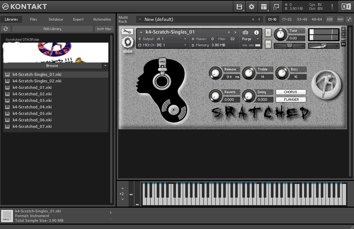Click the expand arrow in info pane
The width and height of the screenshot is (354, 229).
coord(111,212)
